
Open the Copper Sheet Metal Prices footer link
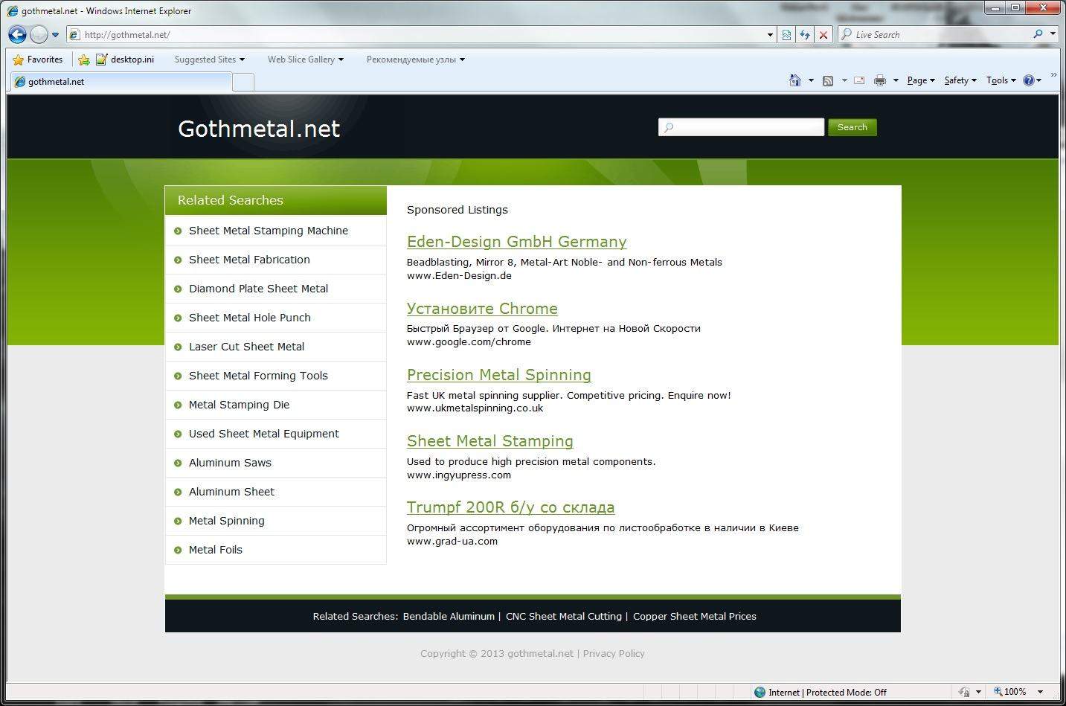[695, 617]
